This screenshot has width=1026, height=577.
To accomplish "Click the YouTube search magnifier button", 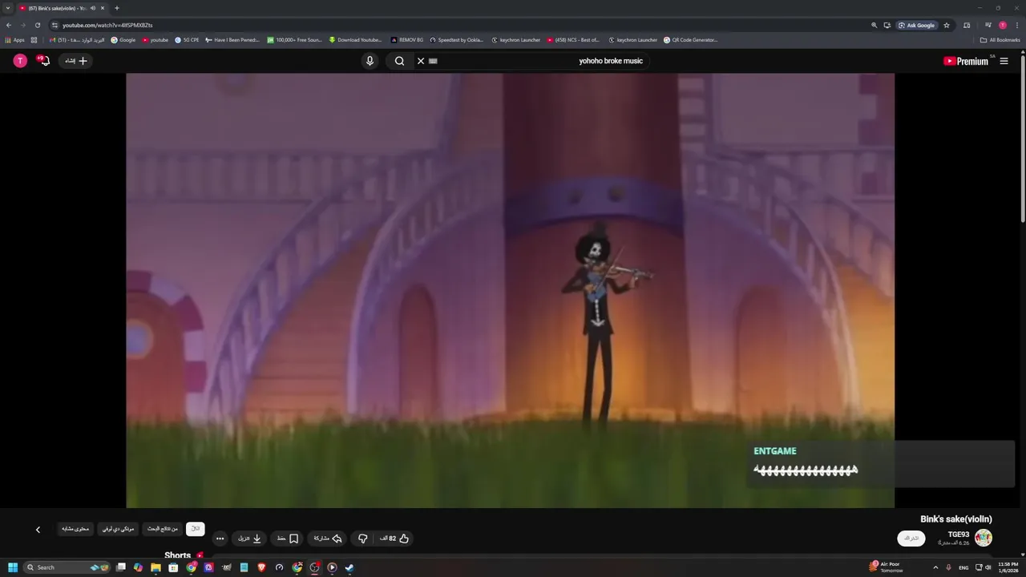I will pyautogui.click(x=399, y=61).
